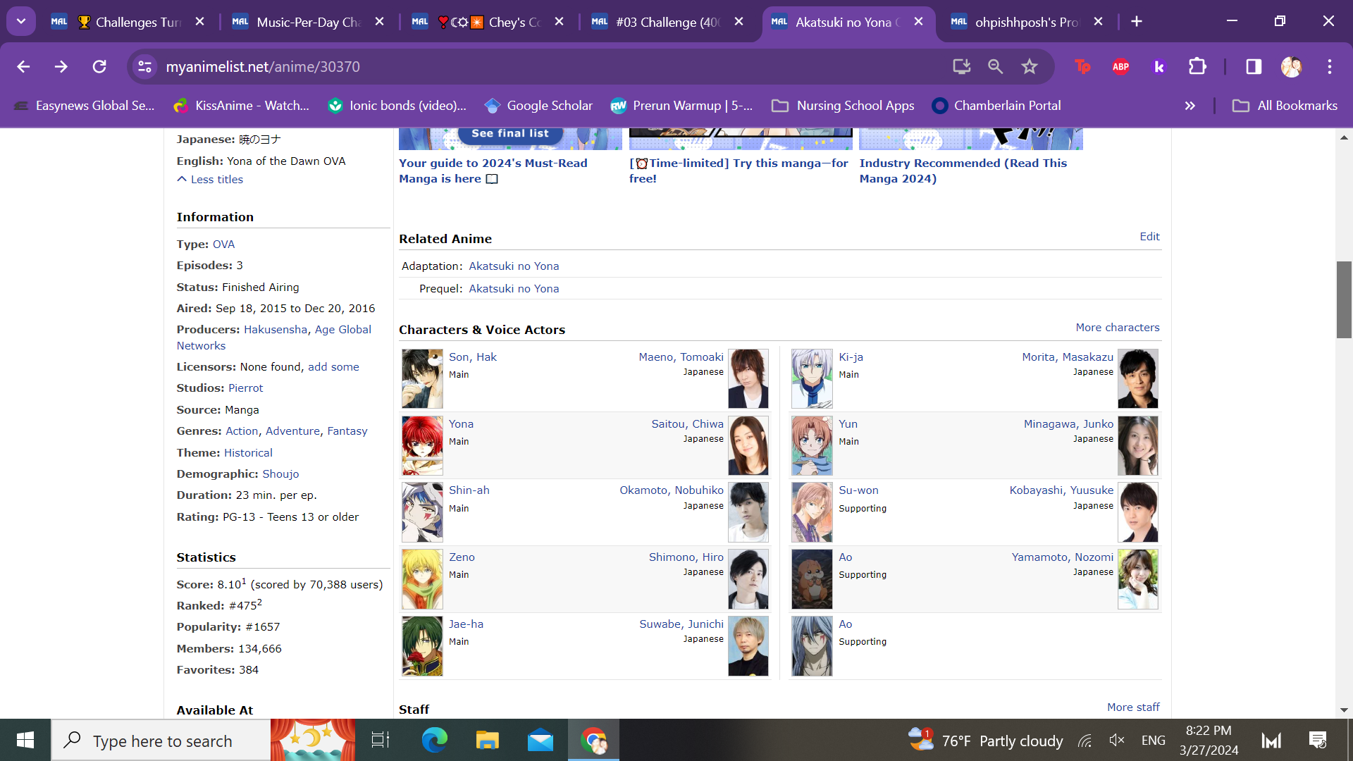Switch to the Challenges Turn tab
This screenshot has width=1353, height=761.
(x=128, y=22)
